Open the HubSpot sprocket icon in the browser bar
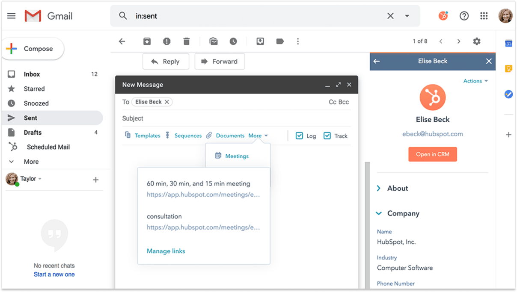 click(443, 15)
